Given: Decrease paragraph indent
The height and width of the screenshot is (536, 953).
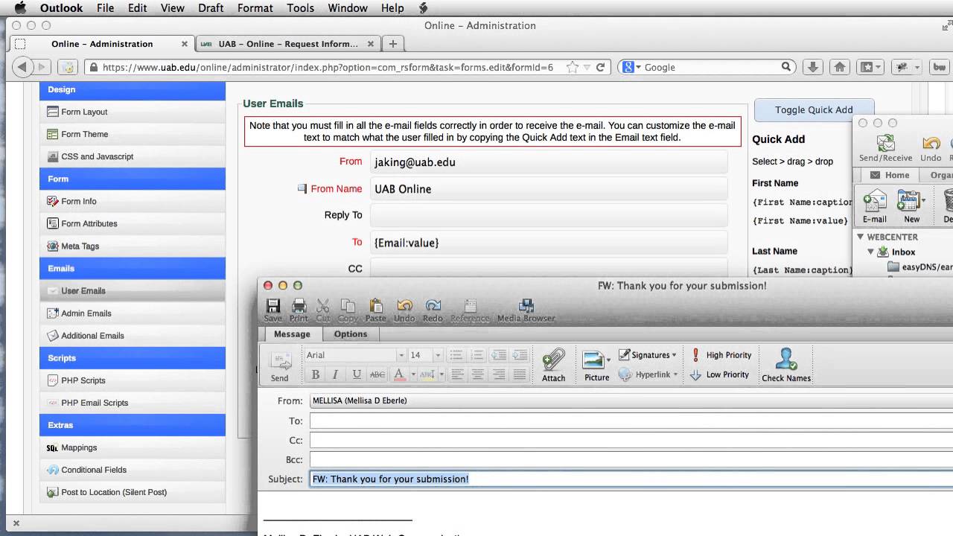Looking at the screenshot, I should point(499,355).
